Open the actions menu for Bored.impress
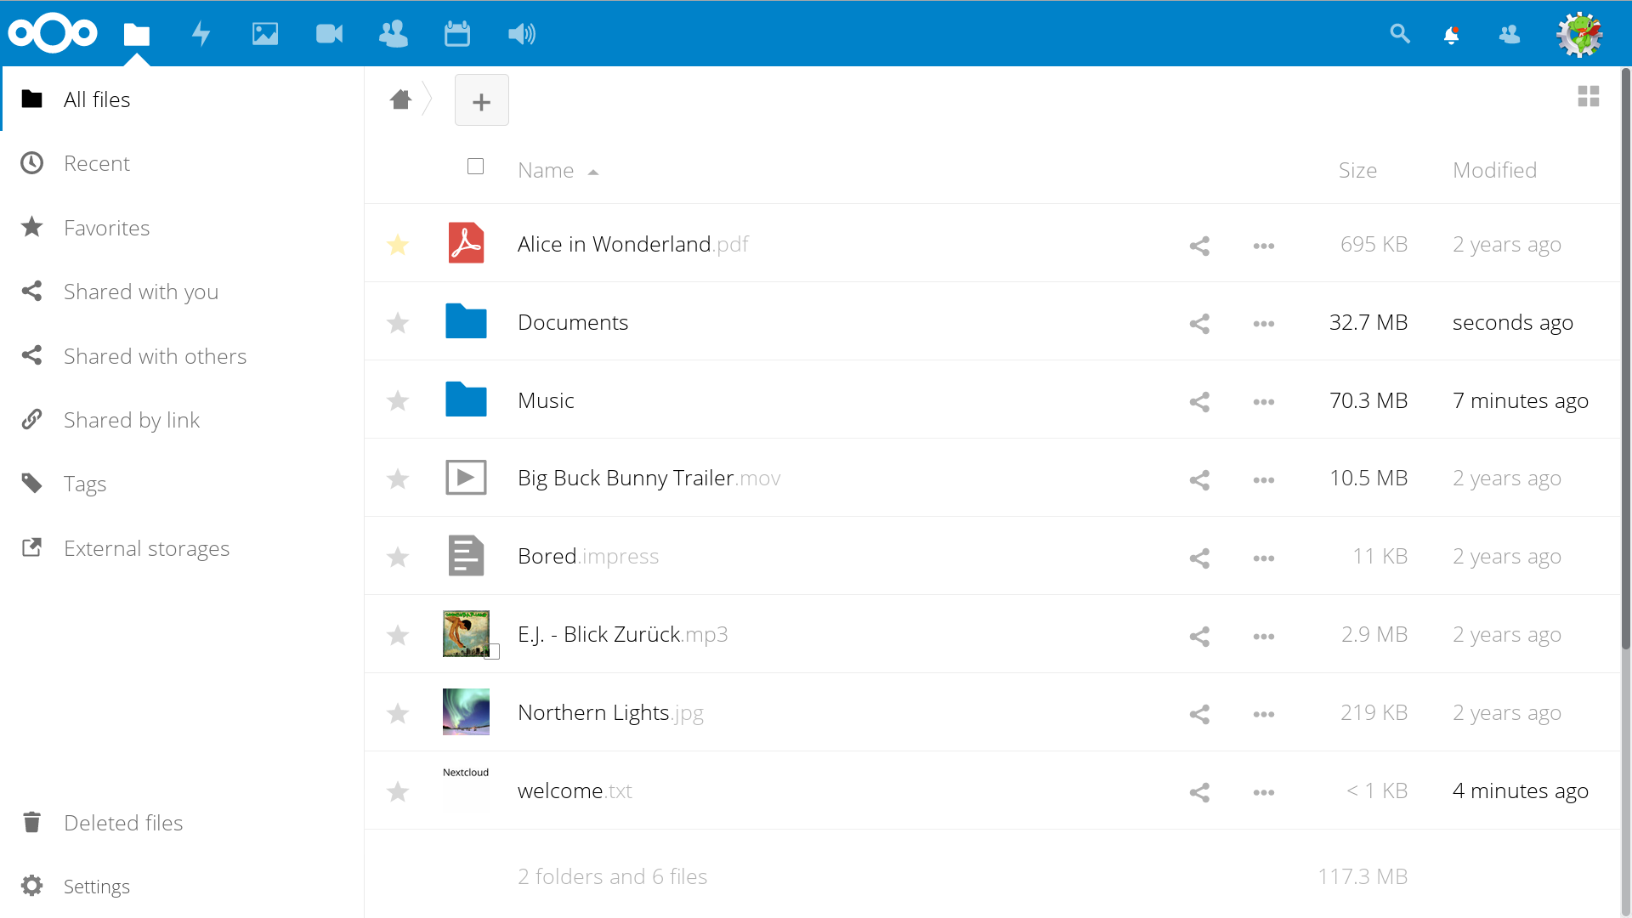Image resolution: width=1632 pixels, height=918 pixels. click(1263, 558)
